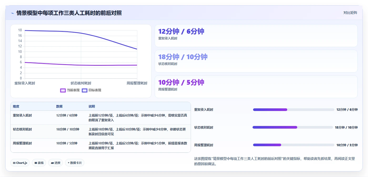368x177 pixels.
Task: Click the table cell reading 18分钟 / 10分钟
Action: tap(68, 129)
